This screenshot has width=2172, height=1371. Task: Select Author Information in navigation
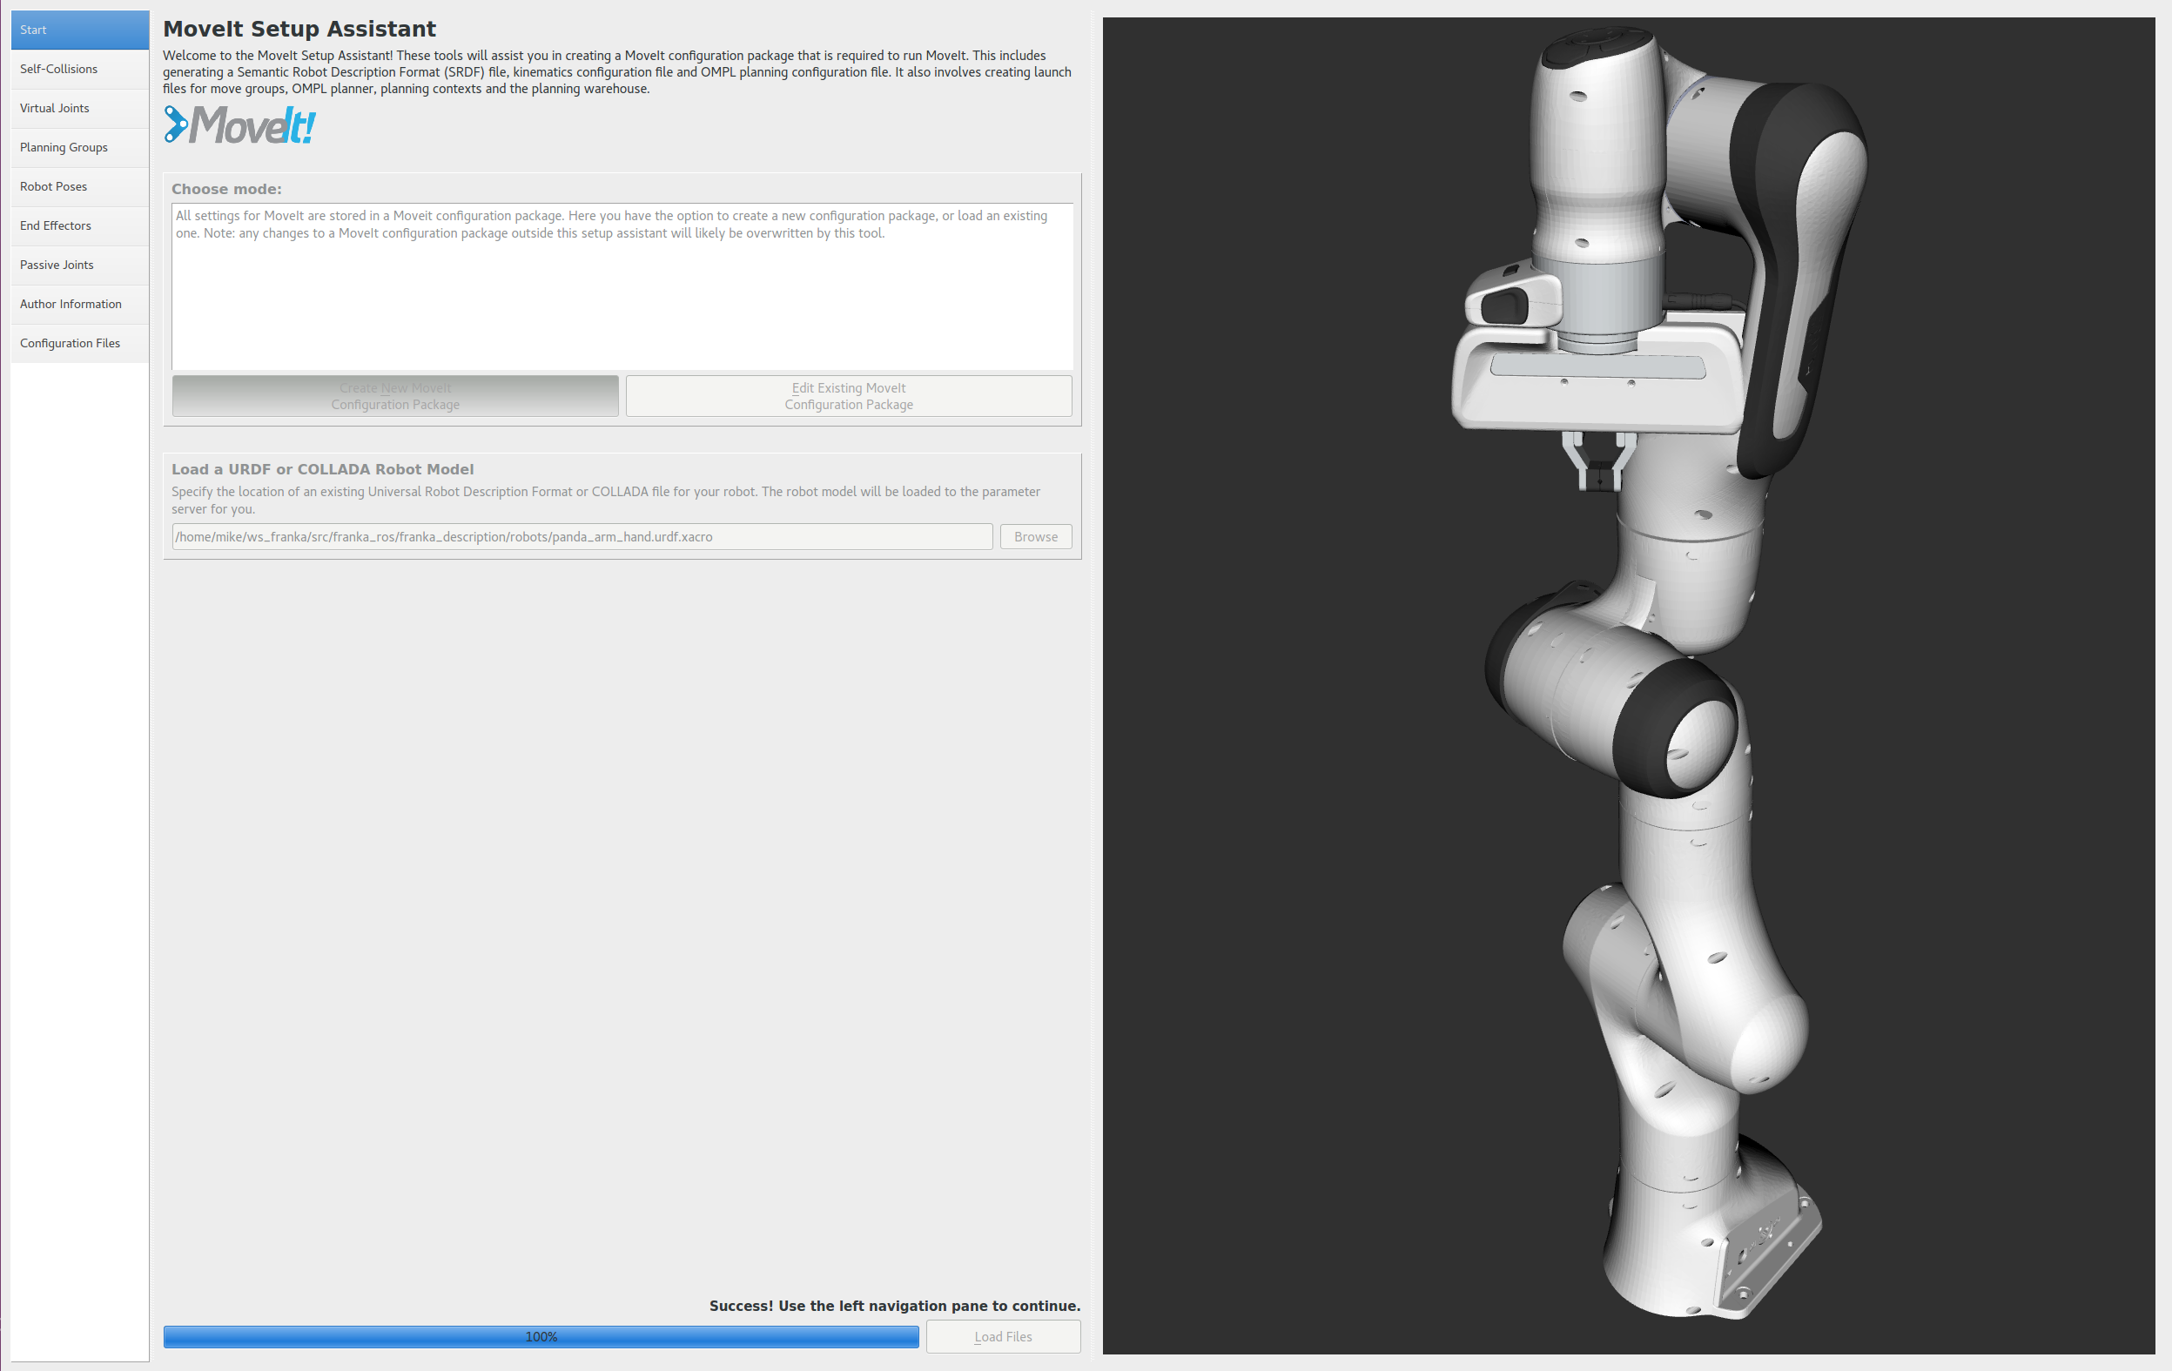tap(79, 304)
